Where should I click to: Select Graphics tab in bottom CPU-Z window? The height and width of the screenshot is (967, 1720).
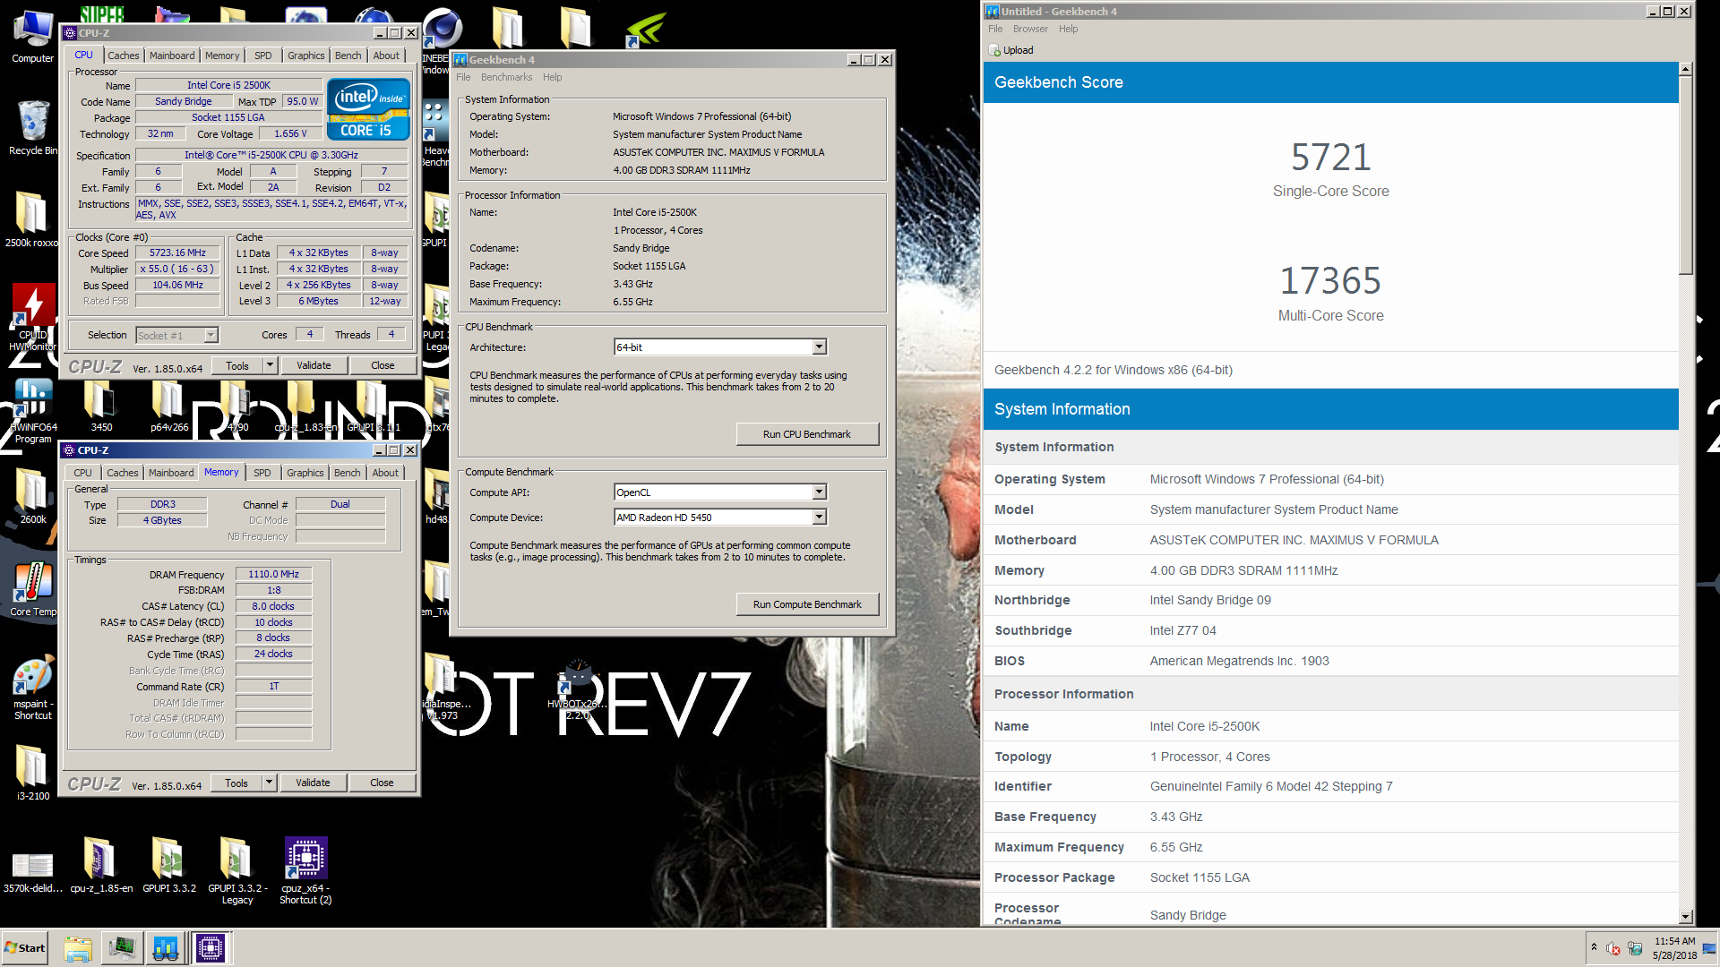pyautogui.click(x=305, y=473)
